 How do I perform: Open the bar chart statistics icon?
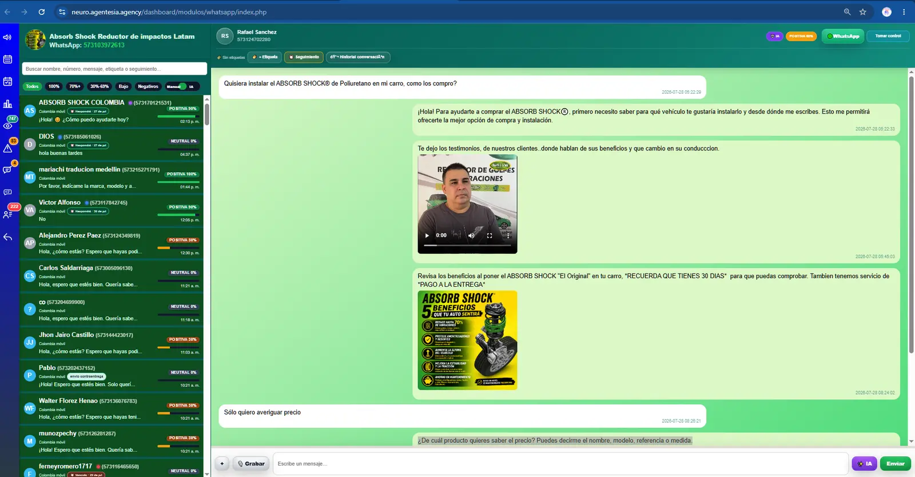[x=7, y=104]
